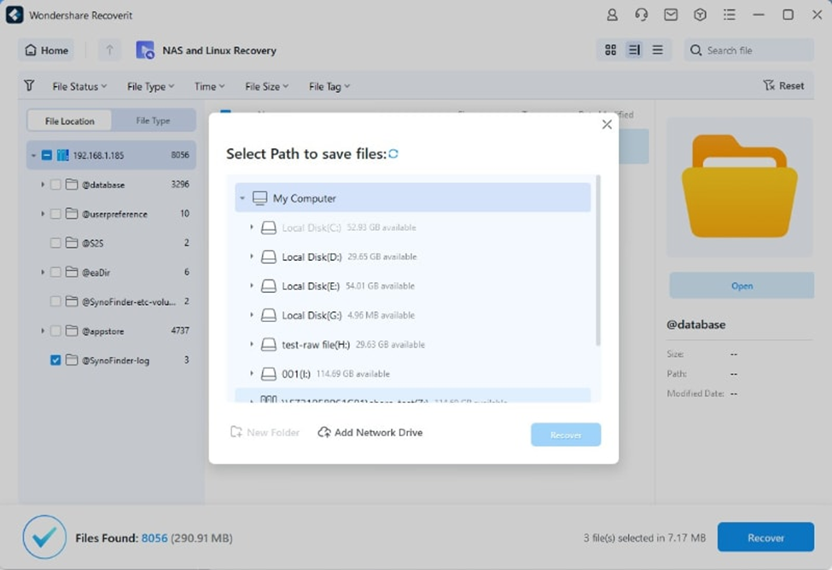The width and height of the screenshot is (832, 570).
Task: Open the task list icon
Action: pos(730,14)
